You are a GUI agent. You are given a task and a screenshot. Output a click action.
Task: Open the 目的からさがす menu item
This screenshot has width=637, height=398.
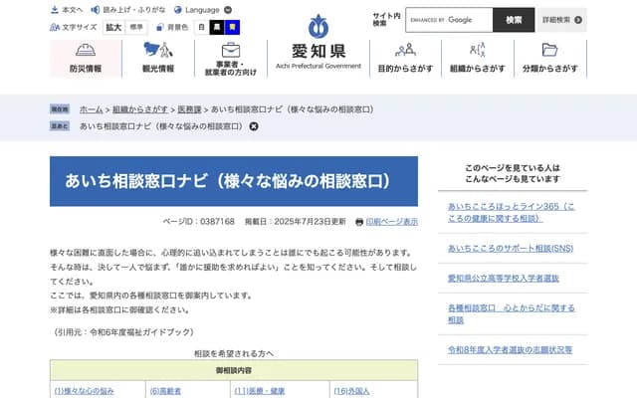[405, 59]
